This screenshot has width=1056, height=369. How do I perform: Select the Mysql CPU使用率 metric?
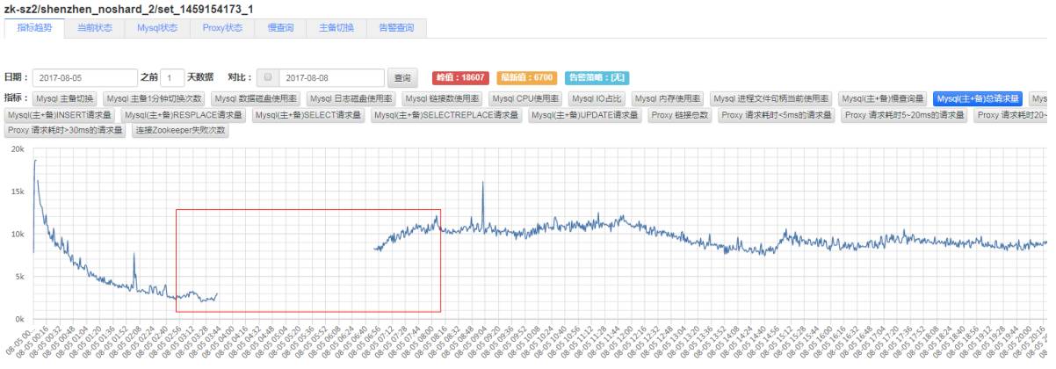(x=526, y=98)
